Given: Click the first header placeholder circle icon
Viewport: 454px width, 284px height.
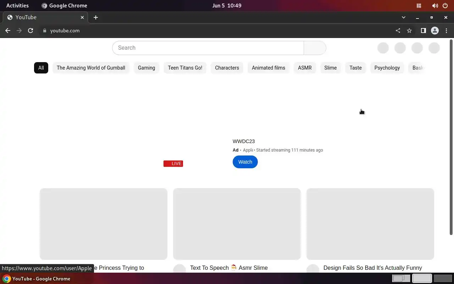Looking at the screenshot, I should [383, 48].
